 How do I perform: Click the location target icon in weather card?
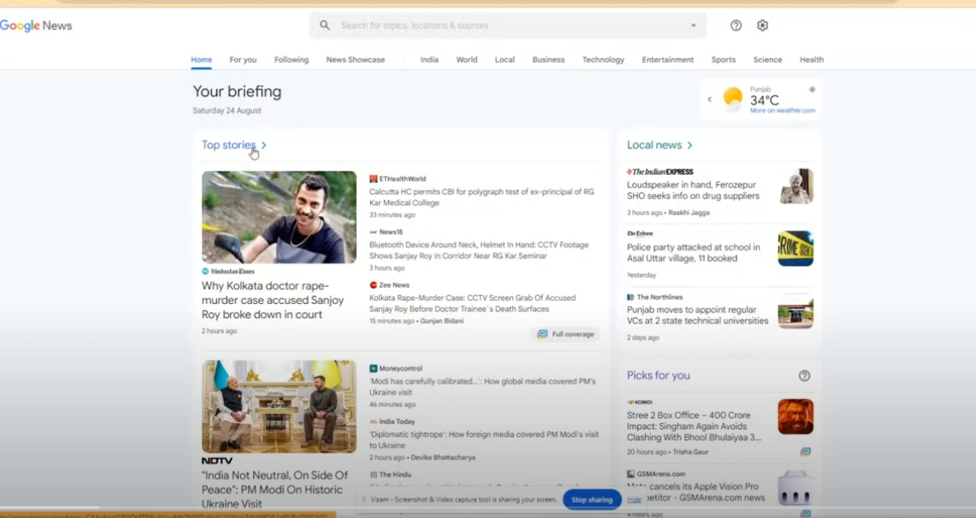[x=812, y=90]
